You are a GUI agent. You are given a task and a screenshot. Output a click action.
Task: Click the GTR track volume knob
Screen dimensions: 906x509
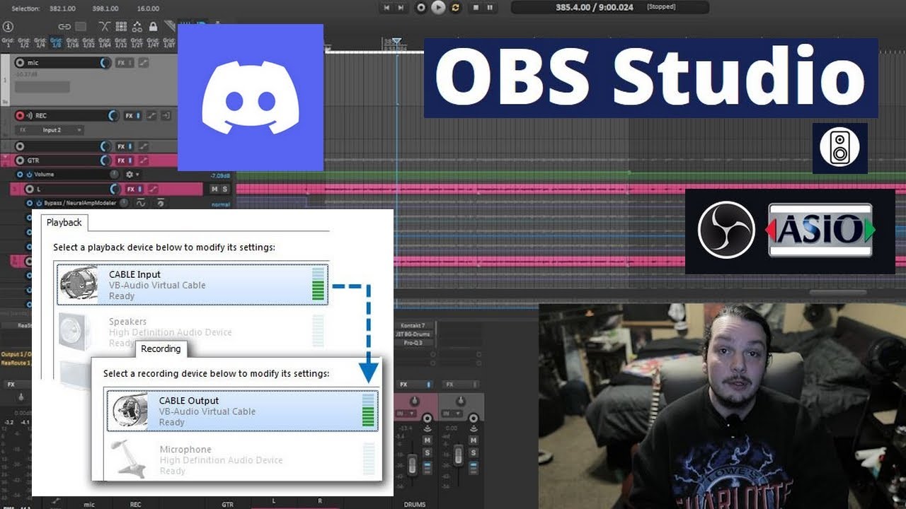pyautogui.click(x=105, y=160)
